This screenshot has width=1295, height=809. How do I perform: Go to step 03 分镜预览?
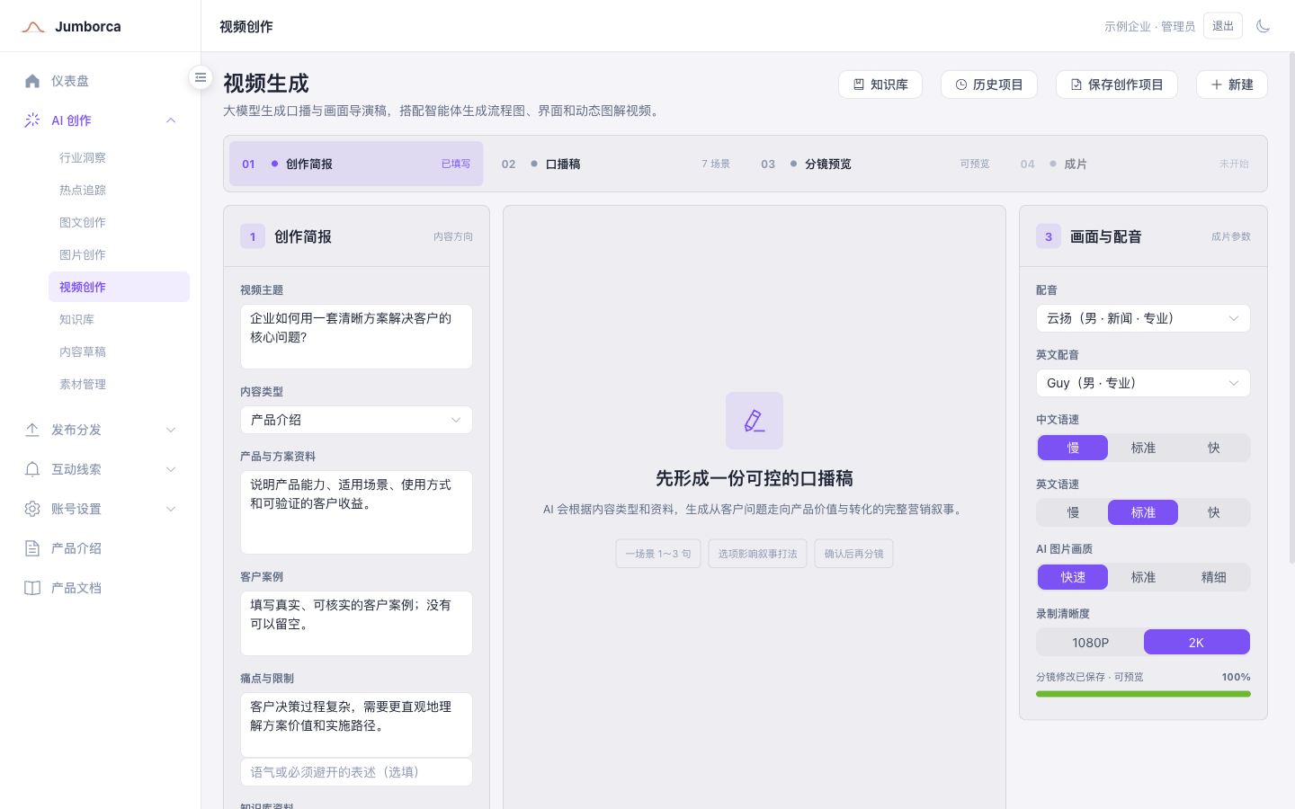click(875, 164)
